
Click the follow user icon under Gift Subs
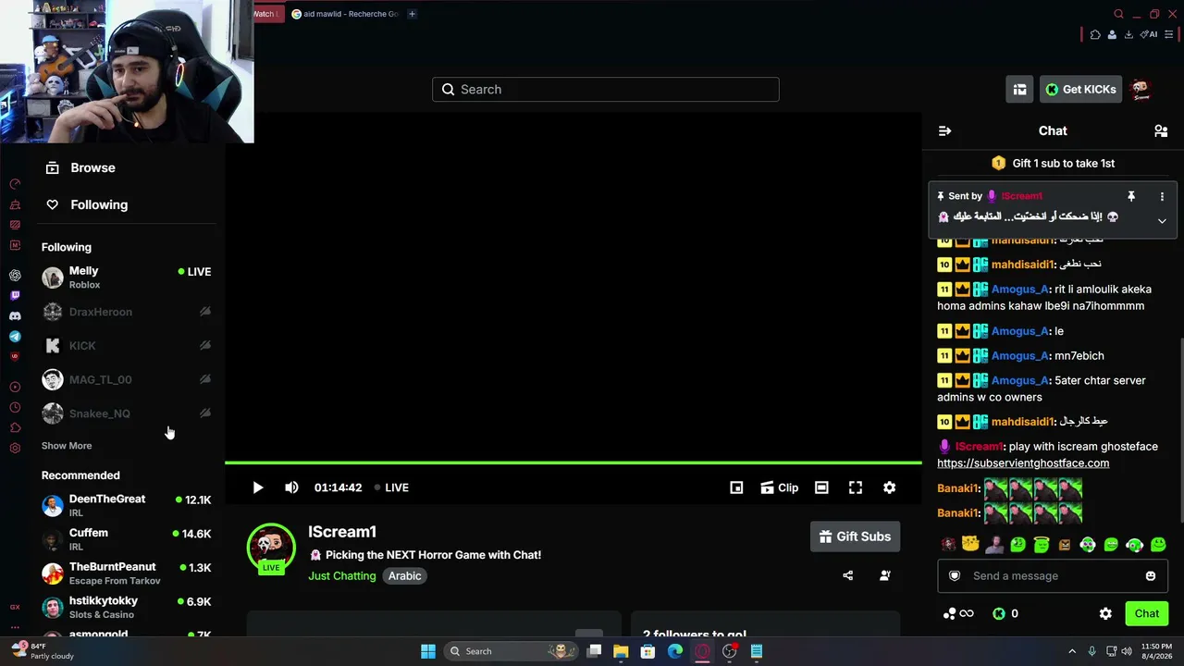click(x=885, y=575)
